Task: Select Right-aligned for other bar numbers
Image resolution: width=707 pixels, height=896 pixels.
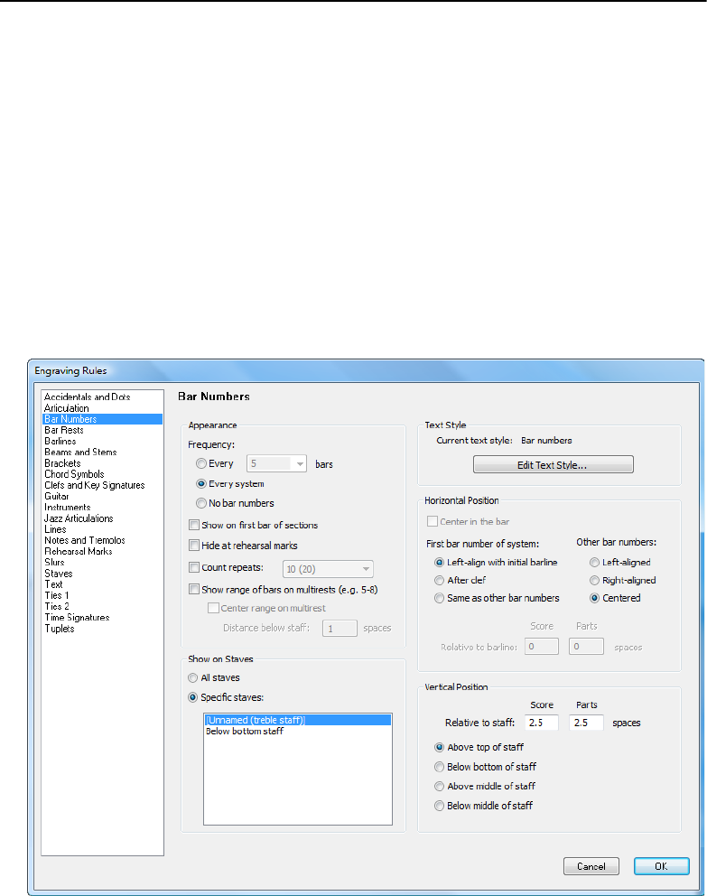Action: tap(594, 580)
